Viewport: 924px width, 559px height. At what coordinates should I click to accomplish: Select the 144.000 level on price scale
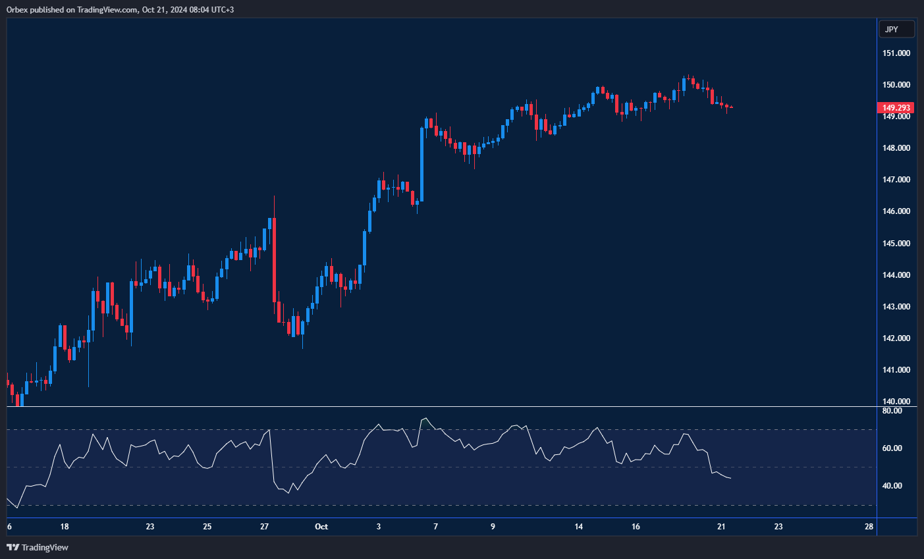click(x=896, y=275)
